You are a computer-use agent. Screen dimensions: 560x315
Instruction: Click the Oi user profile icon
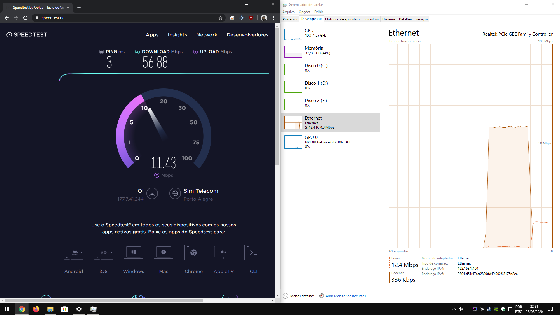point(152,193)
